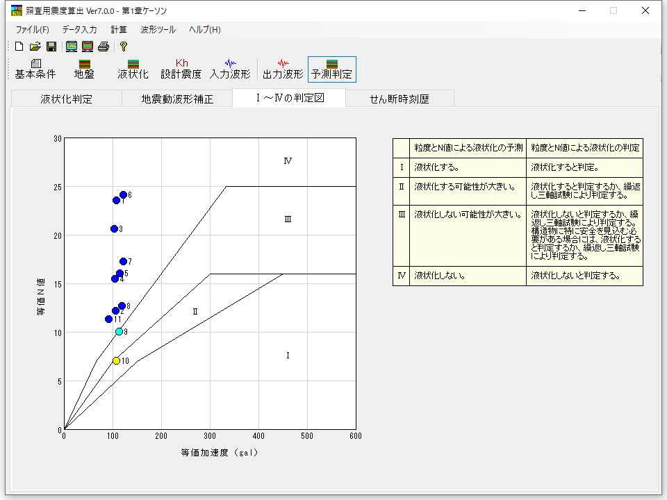
Task: Click the 600 x-axis tick label
Action: coord(356,436)
